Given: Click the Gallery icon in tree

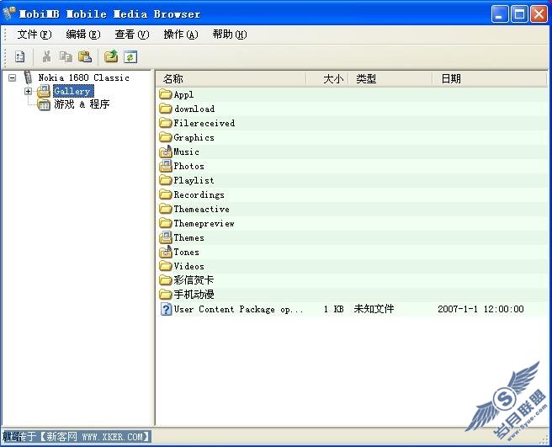Looking at the screenshot, I should point(44,91).
